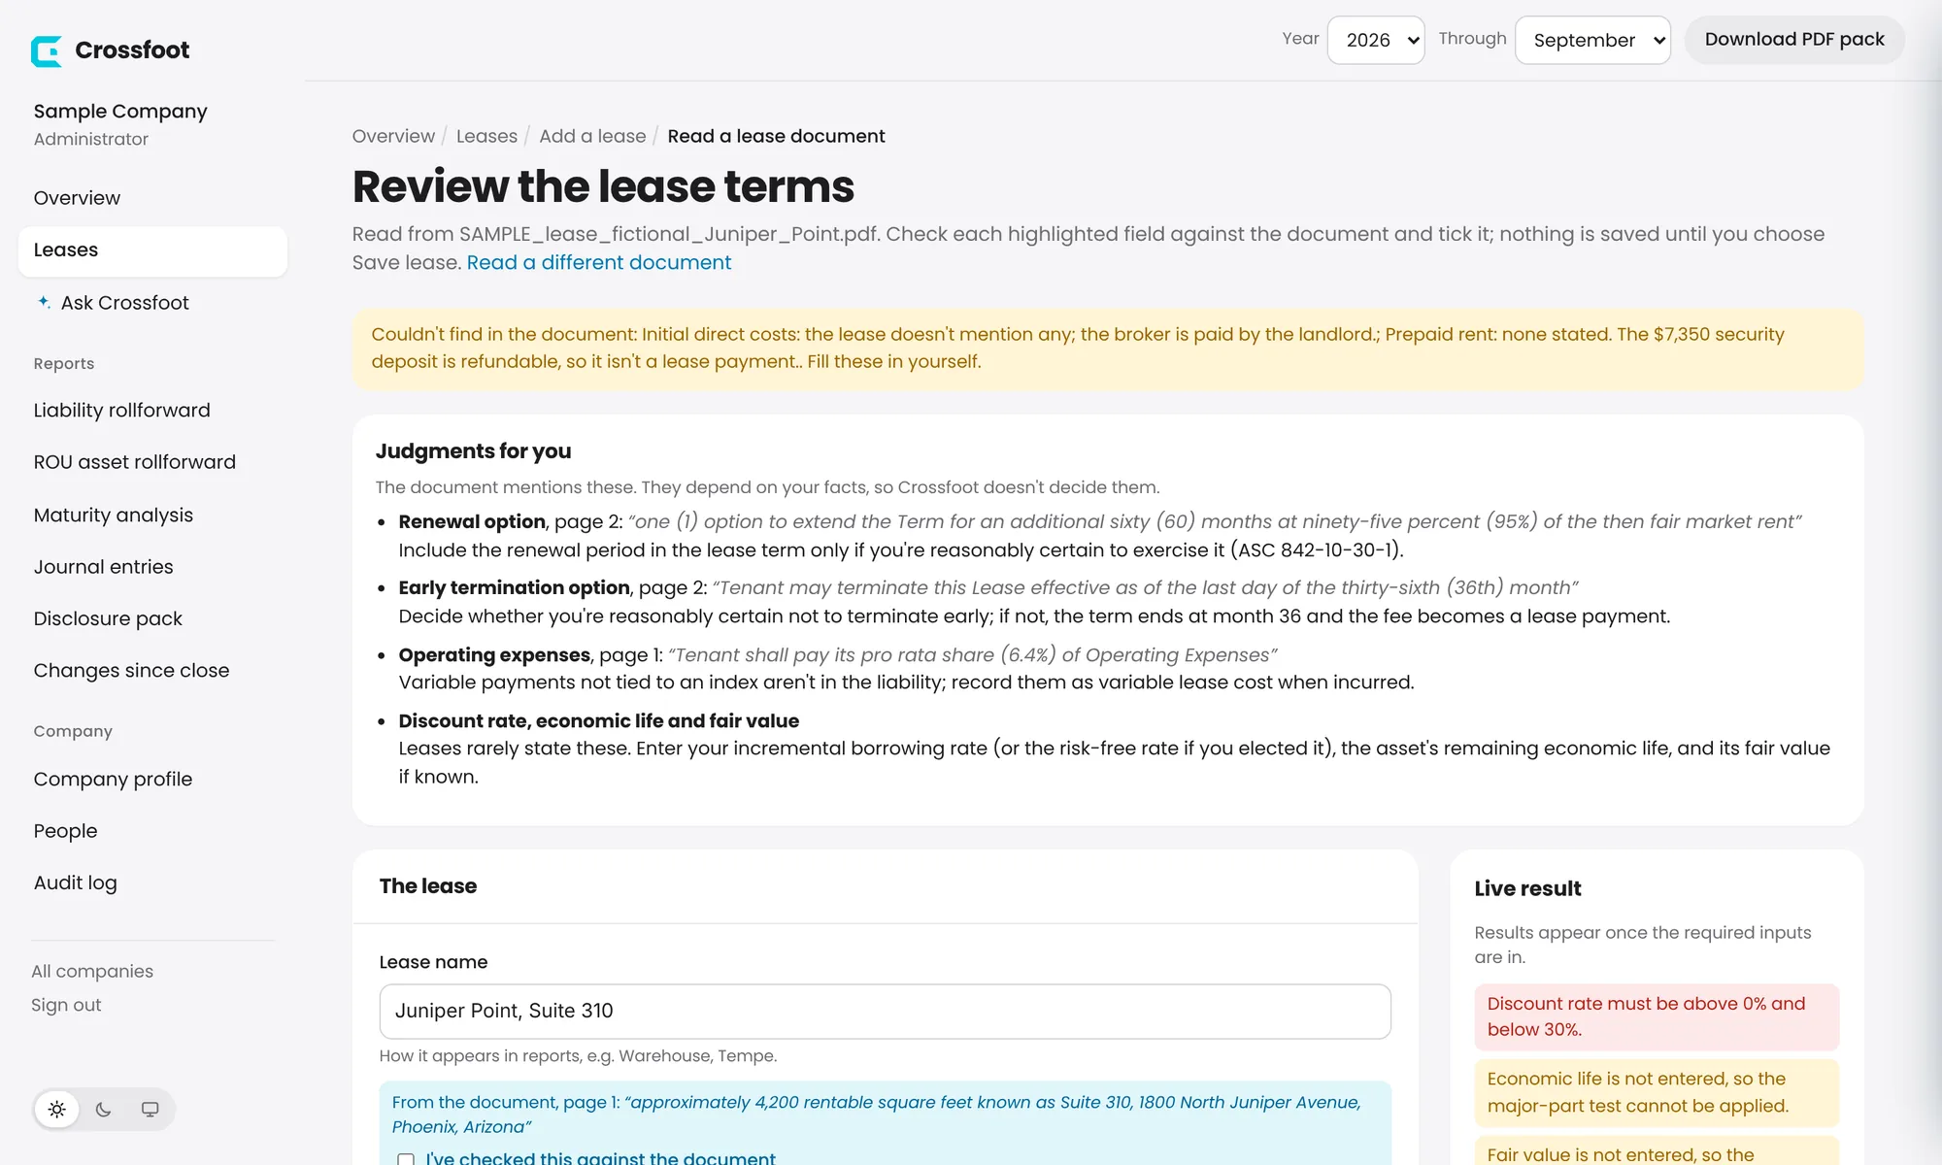This screenshot has height=1165, width=1942.
Task: Click the 'Sample Company' name in sidebar
Action: coord(120,112)
